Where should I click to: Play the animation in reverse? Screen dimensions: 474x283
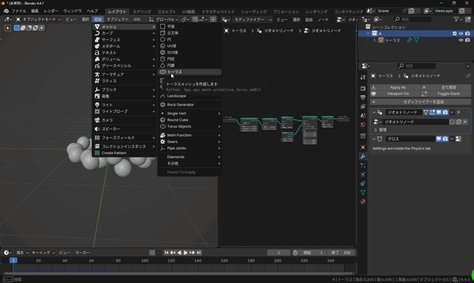(x=179, y=252)
